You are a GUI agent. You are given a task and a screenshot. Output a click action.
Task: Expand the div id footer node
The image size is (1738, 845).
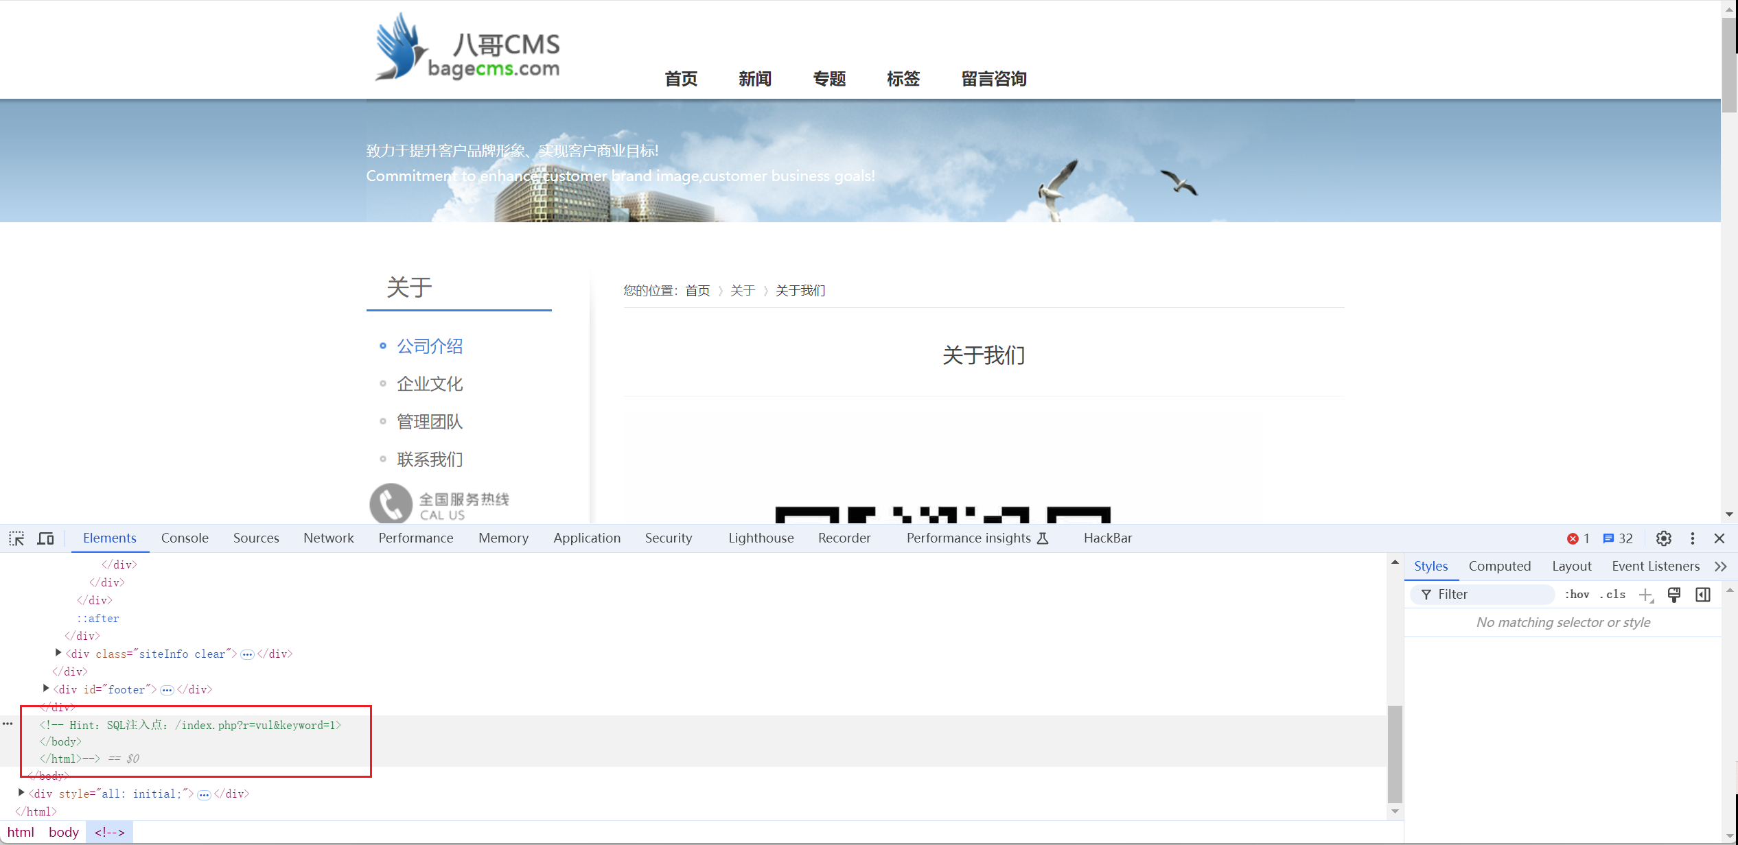46,689
